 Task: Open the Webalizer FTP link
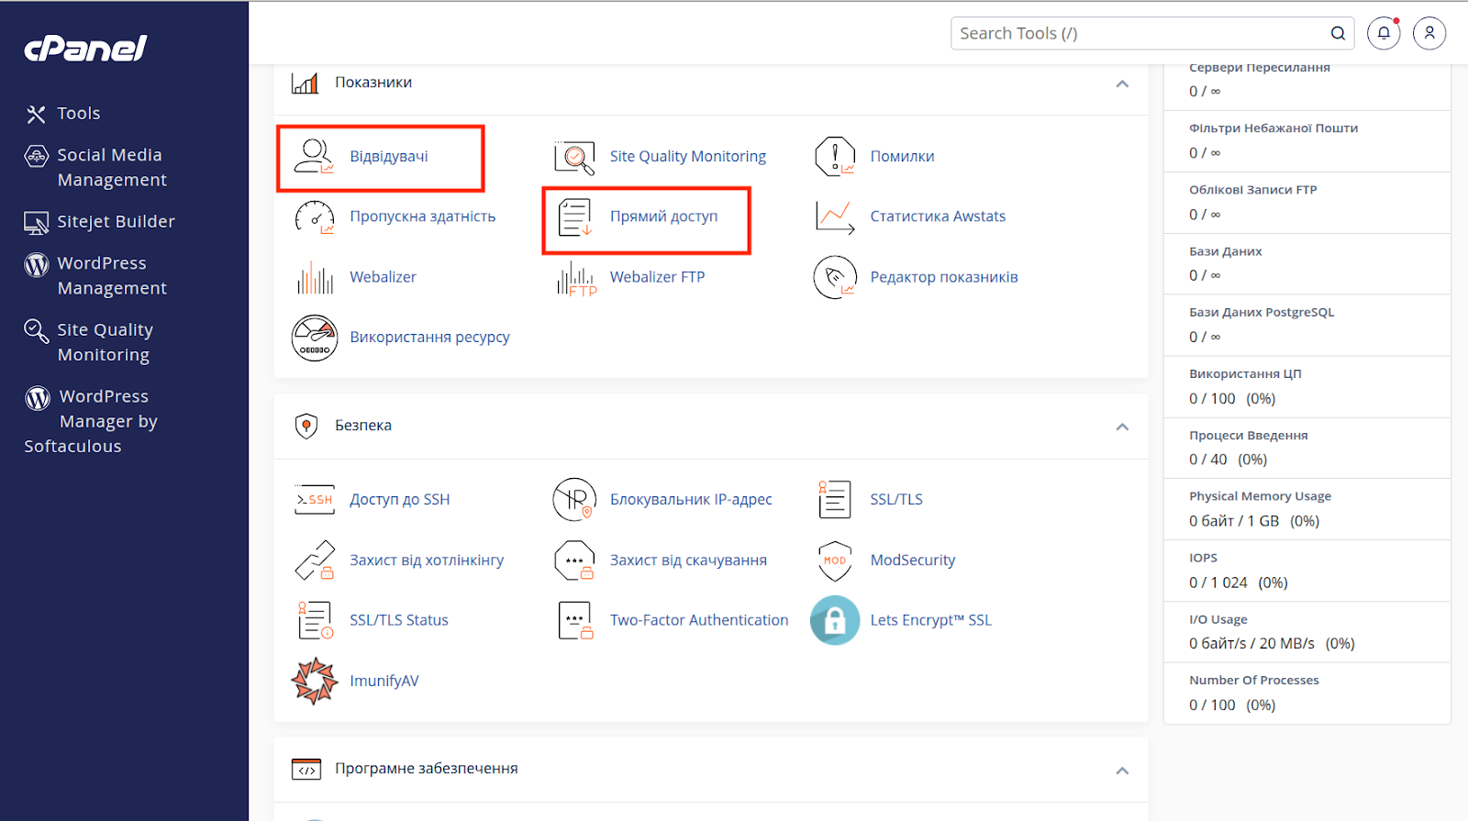point(657,277)
